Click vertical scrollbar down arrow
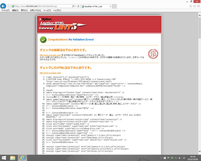The width and height of the screenshot is (201, 161). (200, 151)
